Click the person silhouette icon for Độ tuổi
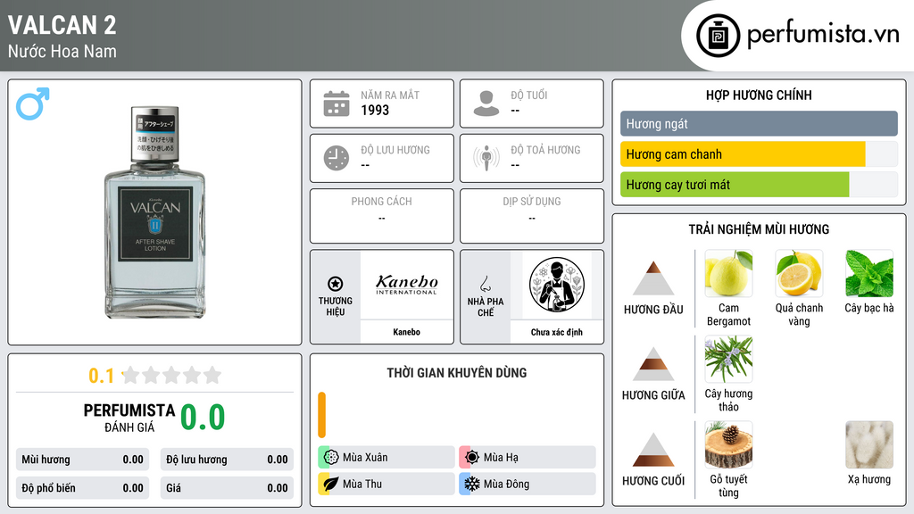This screenshot has height=514, width=914. (486, 104)
